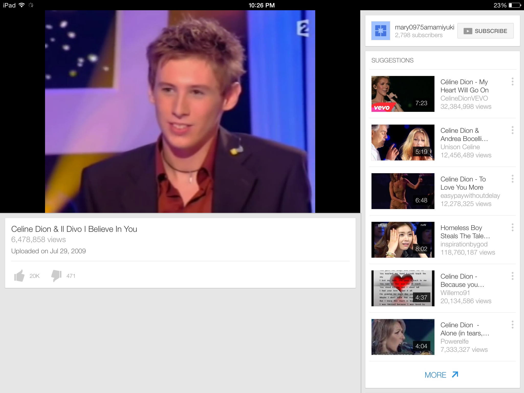
Task: Tap the 20K likes count
Action: [35, 276]
